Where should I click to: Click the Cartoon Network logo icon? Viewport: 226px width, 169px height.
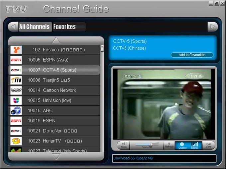16,90
